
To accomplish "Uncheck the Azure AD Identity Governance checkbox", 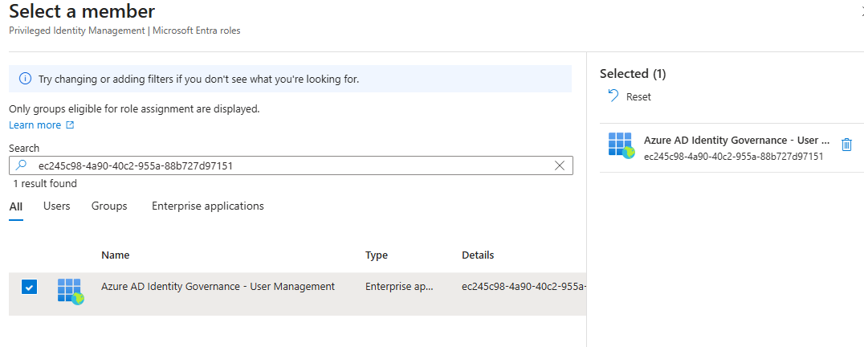I will [x=29, y=287].
